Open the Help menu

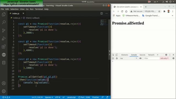pos(46,9)
